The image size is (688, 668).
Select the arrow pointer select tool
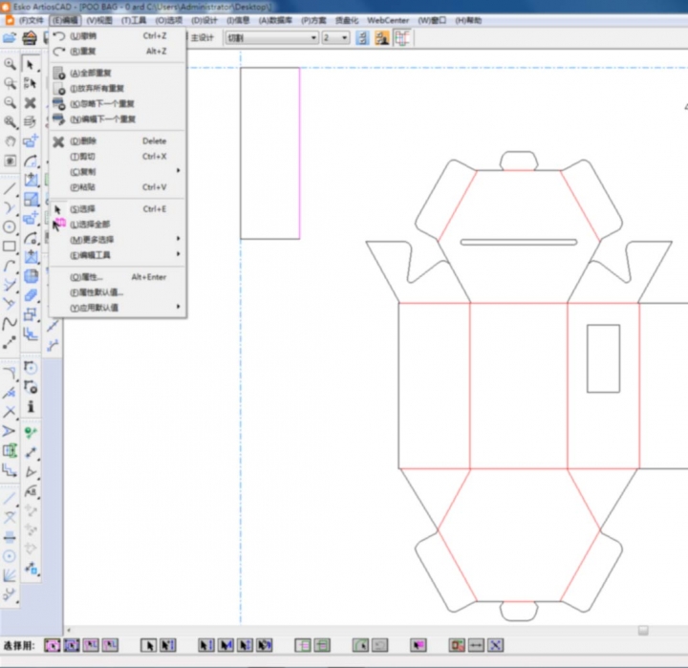(x=31, y=64)
